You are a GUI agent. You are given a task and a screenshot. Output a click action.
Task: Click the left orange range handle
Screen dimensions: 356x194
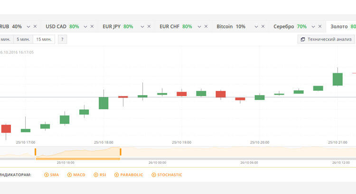[x=36, y=152]
